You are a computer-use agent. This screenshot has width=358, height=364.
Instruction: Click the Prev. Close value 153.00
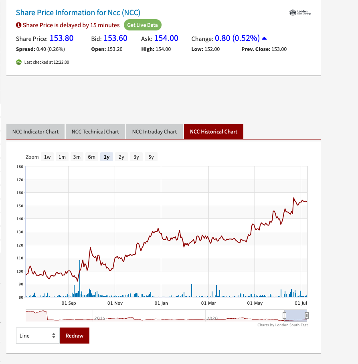(x=279, y=49)
